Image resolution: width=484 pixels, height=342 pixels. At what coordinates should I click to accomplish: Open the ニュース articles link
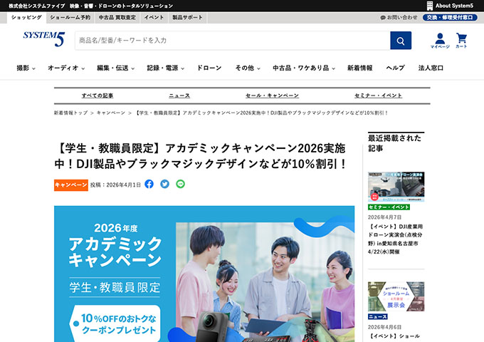(x=179, y=95)
